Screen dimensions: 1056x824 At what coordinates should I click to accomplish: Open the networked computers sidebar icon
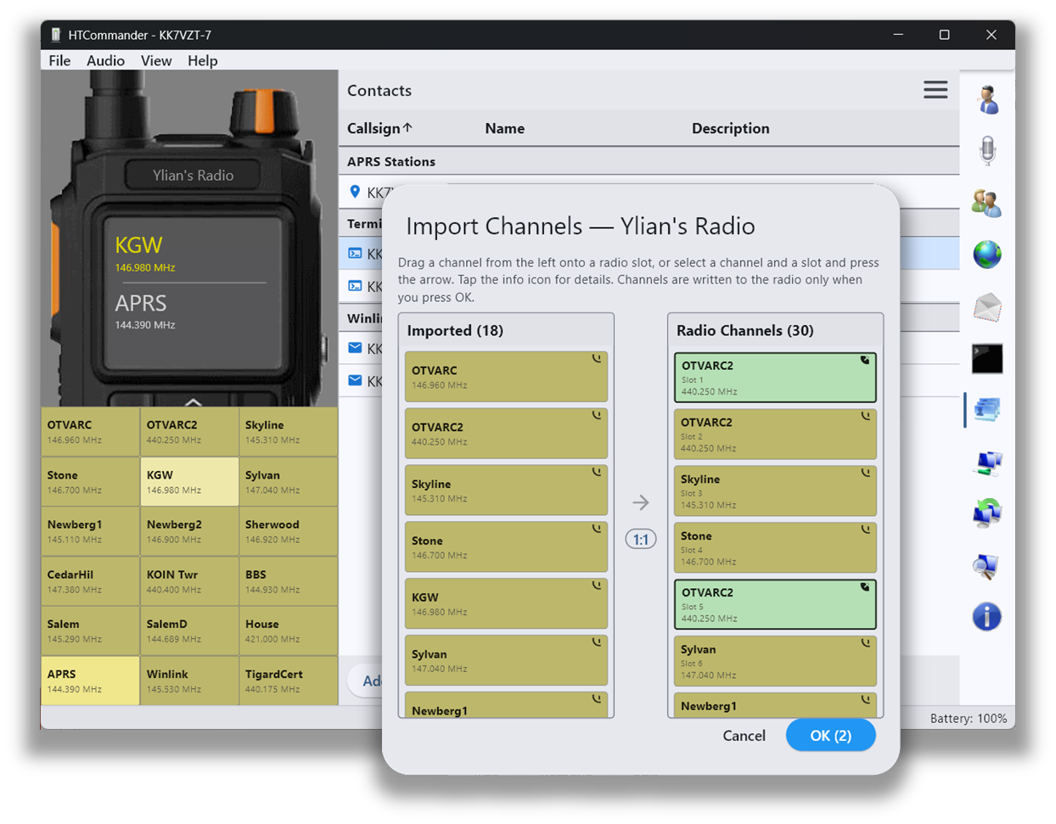pyautogui.click(x=987, y=462)
